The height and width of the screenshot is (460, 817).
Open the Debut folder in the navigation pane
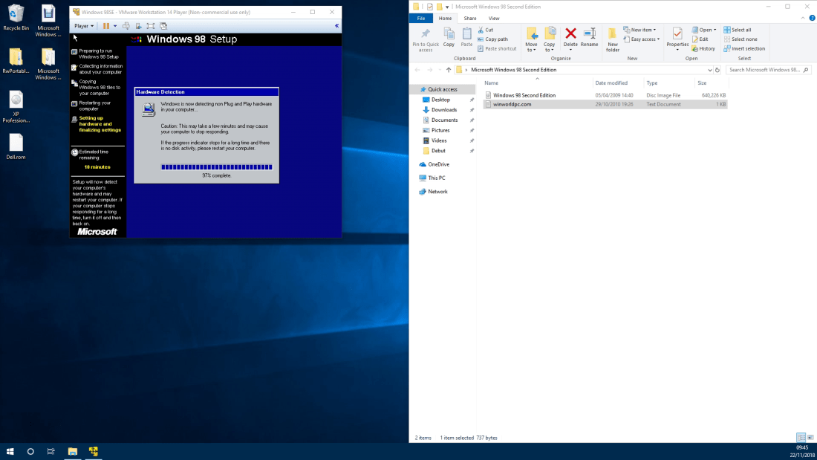[x=438, y=151]
